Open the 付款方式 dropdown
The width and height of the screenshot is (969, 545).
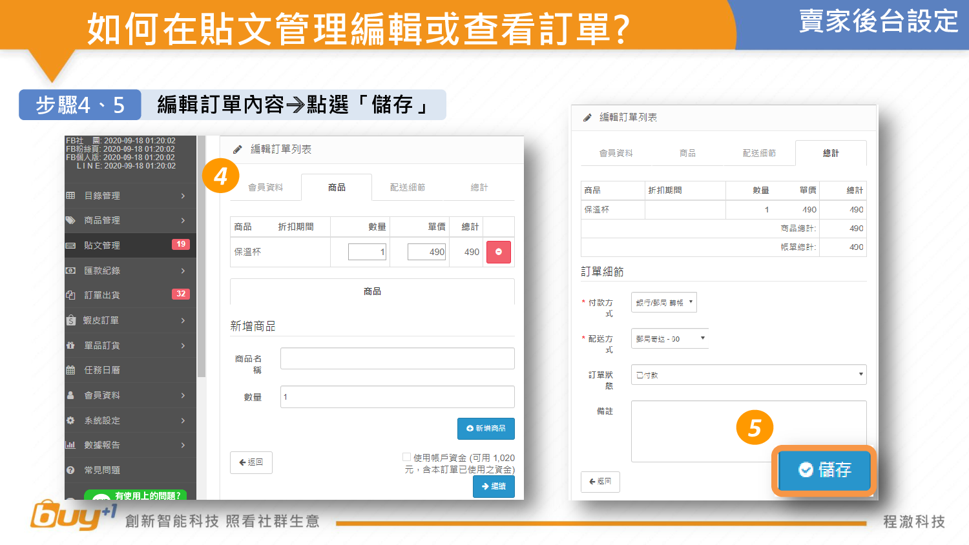pos(663,302)
